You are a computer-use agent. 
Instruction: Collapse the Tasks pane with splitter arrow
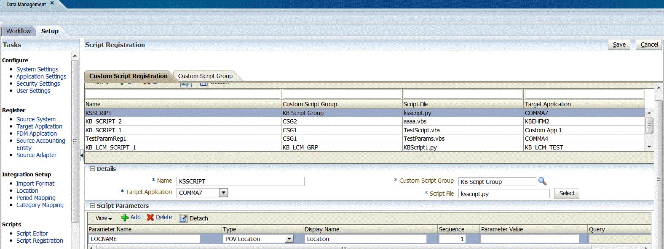[82, 156]
